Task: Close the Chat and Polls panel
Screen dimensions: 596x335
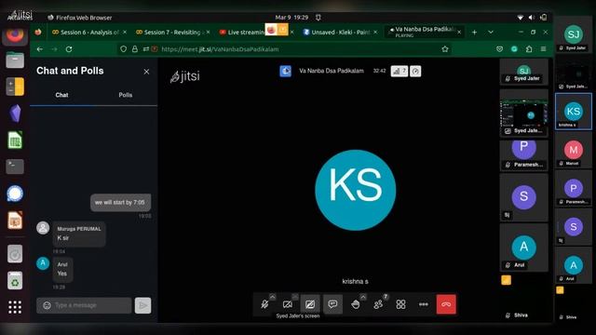Action: 146,72
